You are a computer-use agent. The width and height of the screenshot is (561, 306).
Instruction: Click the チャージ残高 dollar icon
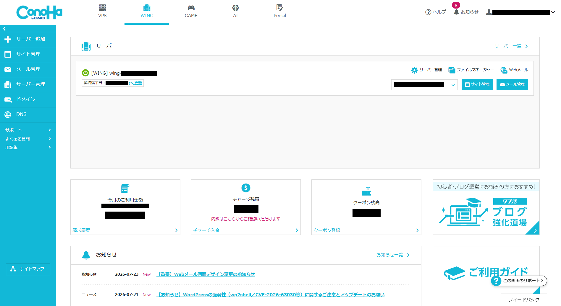pos(246,188)
